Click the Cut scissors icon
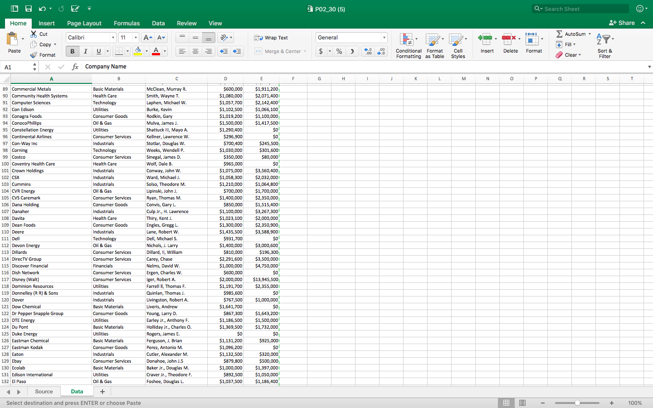653x408 pixels. 34,34
